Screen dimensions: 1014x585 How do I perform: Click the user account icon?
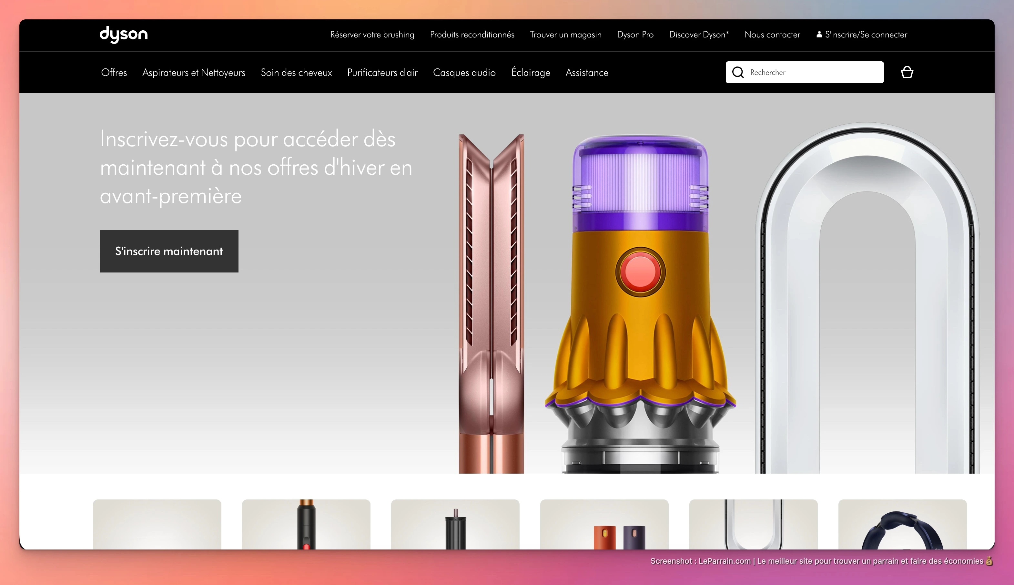[x=819, y=35]
